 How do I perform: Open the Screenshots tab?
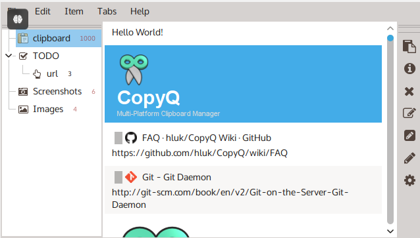[x=57, y=92]
